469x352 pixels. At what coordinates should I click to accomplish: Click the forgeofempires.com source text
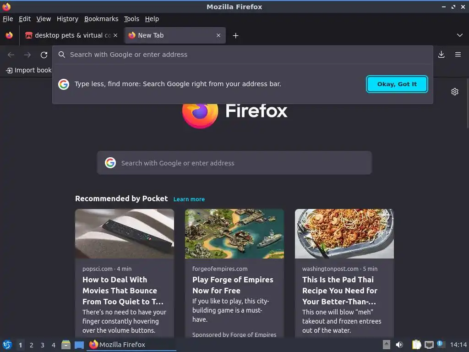pyautogui.click(x=220, y=269)
